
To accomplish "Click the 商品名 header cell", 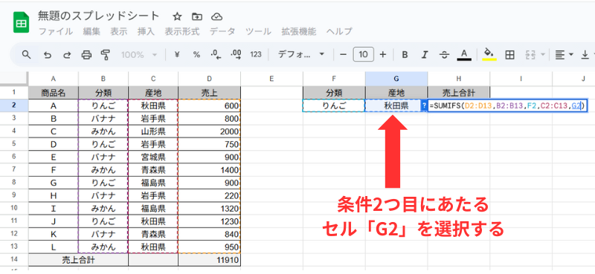I will coord(54,92).
